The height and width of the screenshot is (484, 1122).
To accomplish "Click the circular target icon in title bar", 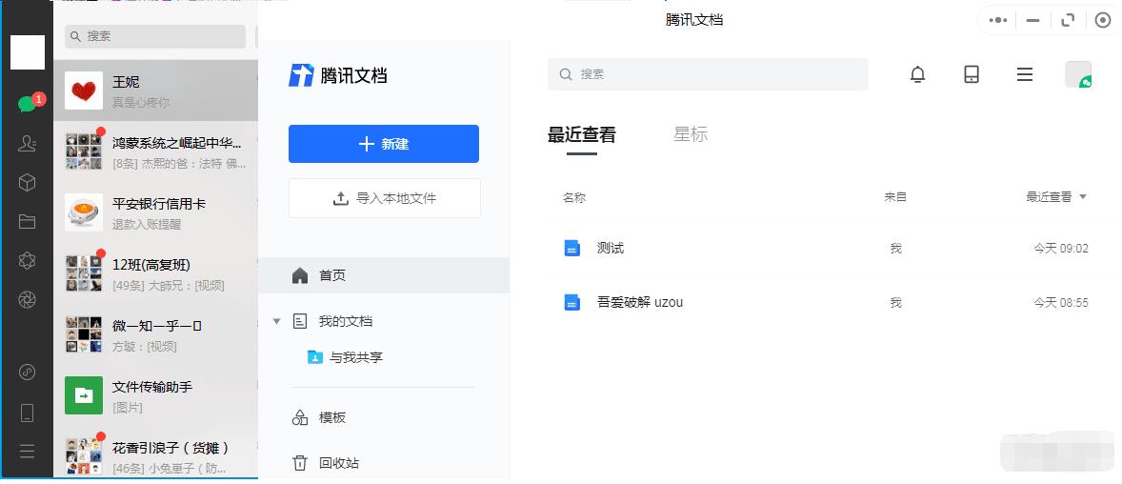I will (1103, 20).
